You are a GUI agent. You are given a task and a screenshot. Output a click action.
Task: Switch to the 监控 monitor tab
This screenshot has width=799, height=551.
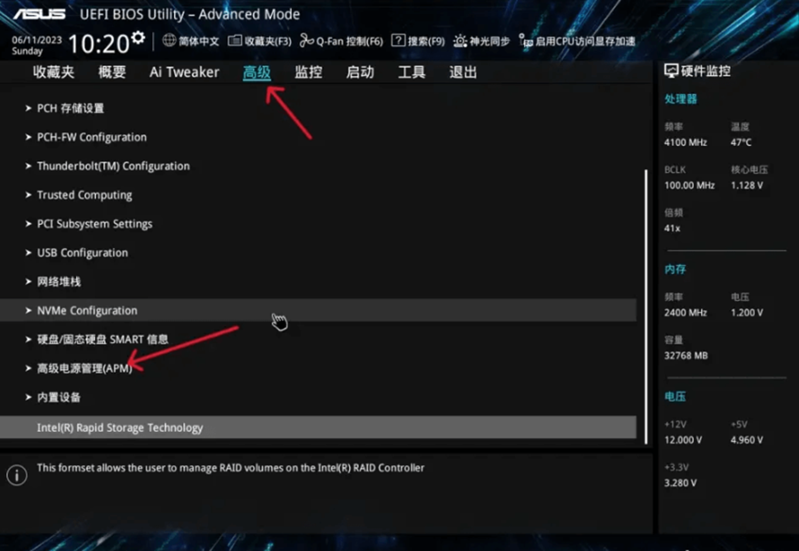tap(308, 72)
